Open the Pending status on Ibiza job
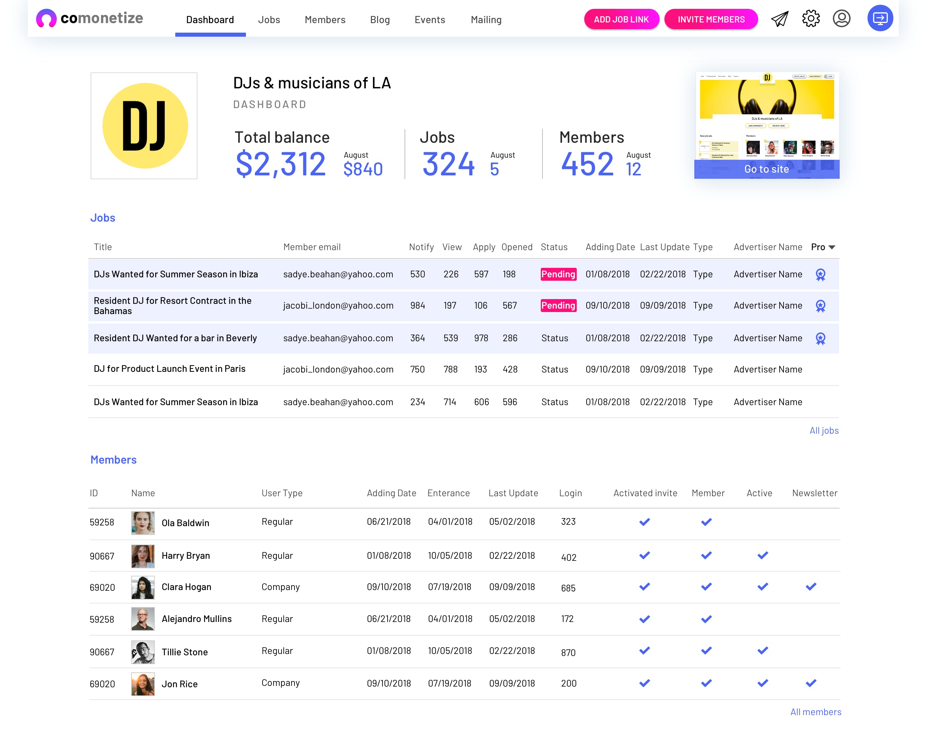The image size is (928, 743). pyautogui.click(x=558, y=274)
